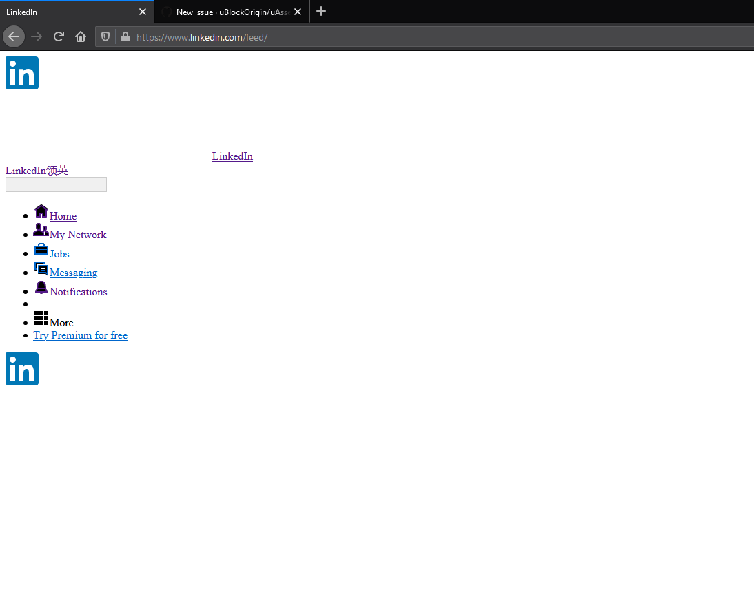Click the Messaging chat bubbles icon
This screenshot has width=754, height=594.
coord(41,268)
